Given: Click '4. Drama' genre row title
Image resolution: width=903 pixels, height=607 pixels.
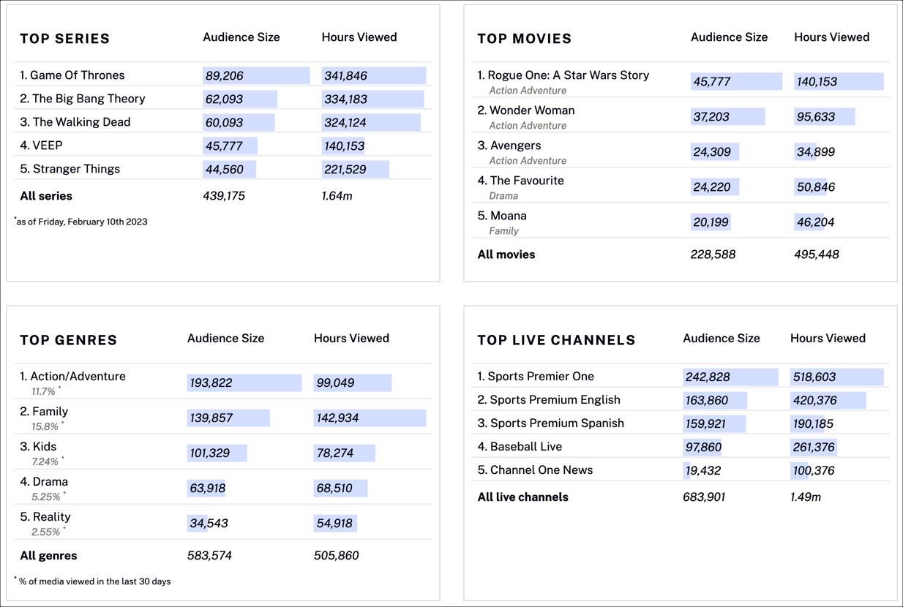Looking at the screenshot, I should 44,482.
